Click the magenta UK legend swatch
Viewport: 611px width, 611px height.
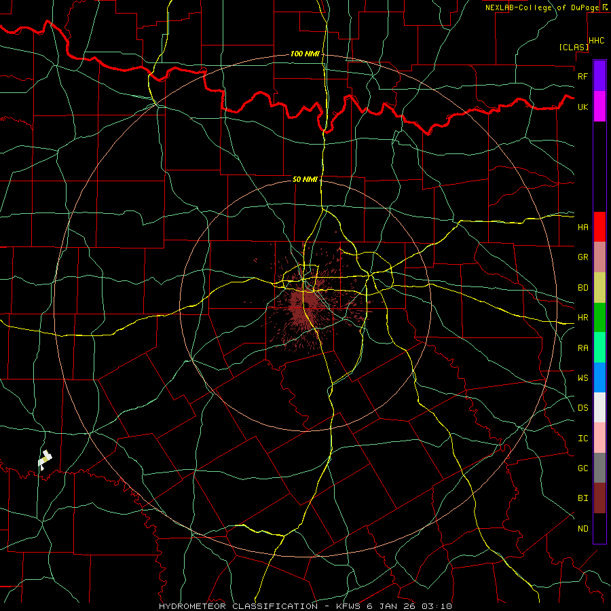[599, 107]
